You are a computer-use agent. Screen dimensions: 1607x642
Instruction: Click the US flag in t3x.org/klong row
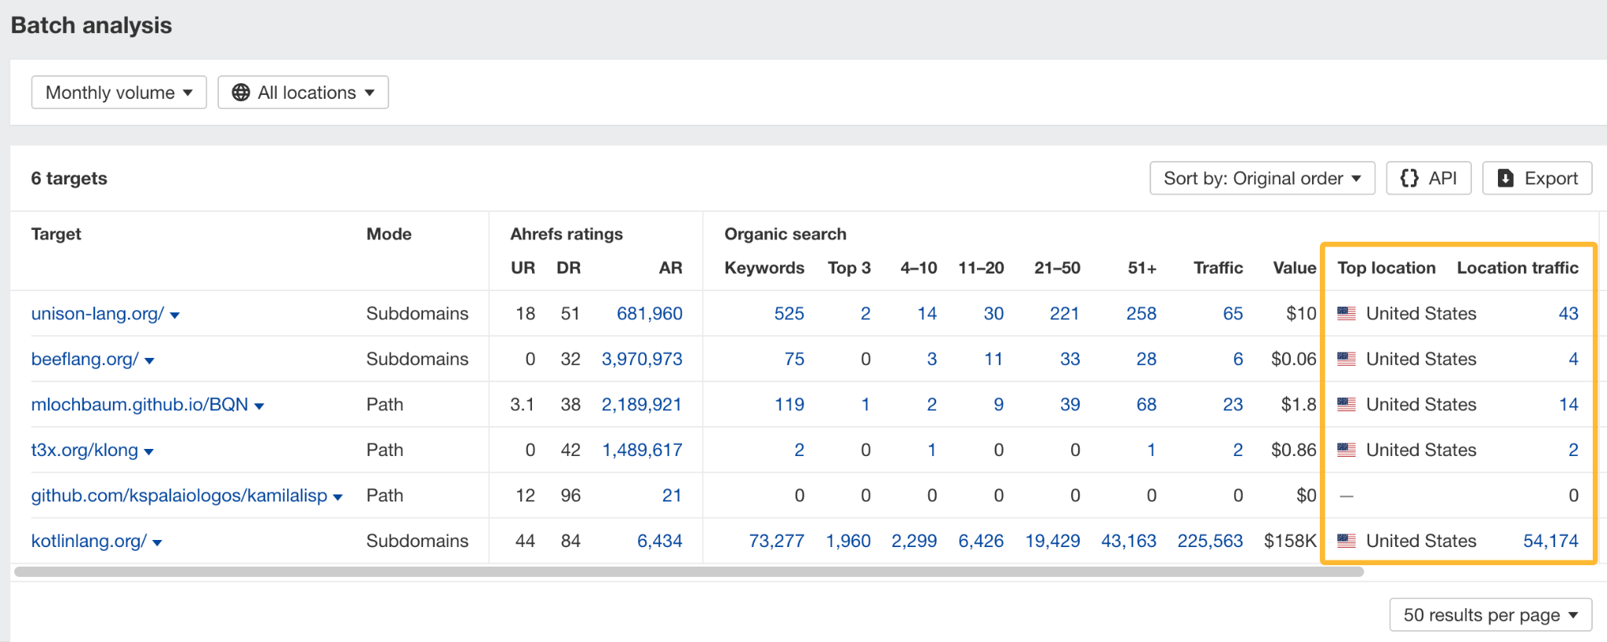pyautogui.click(x=1346, y=450)
